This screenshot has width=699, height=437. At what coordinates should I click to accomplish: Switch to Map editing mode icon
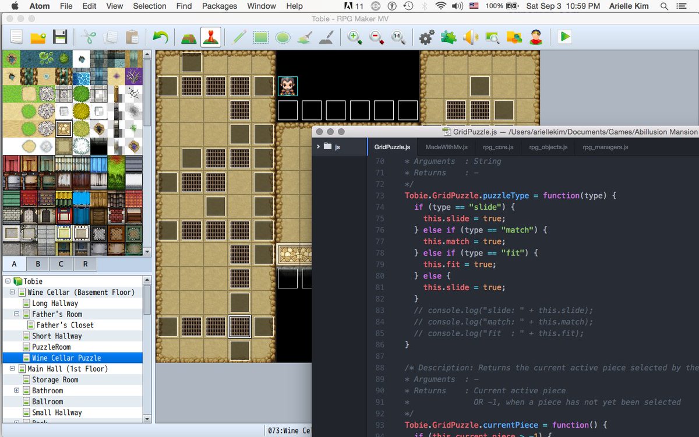coord(188,37)
